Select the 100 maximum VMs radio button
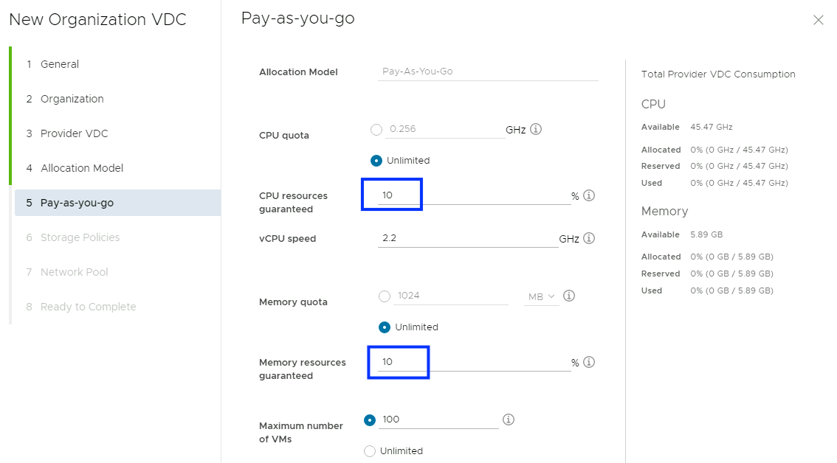 pyautogui.click(x=370, y=420)
